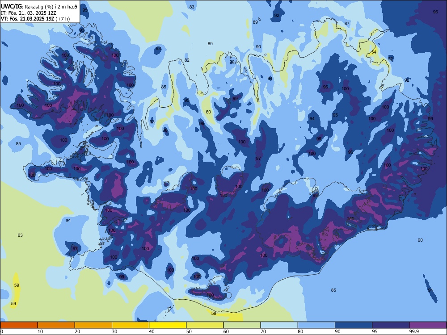The image size is (447, 335).
Task: Click the golden 30–40 legend swatch
Action: point(131,325)
